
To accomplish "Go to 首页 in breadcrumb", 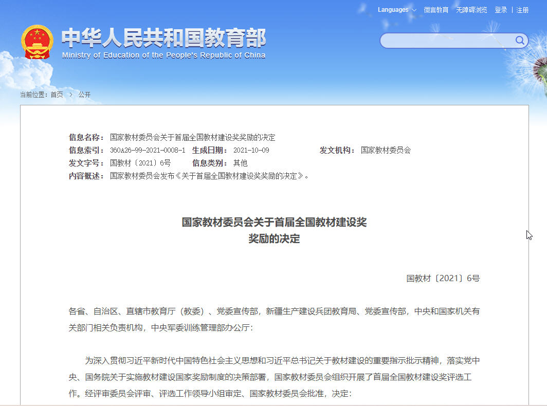I will pyautogui.click(x=57, y=95).
